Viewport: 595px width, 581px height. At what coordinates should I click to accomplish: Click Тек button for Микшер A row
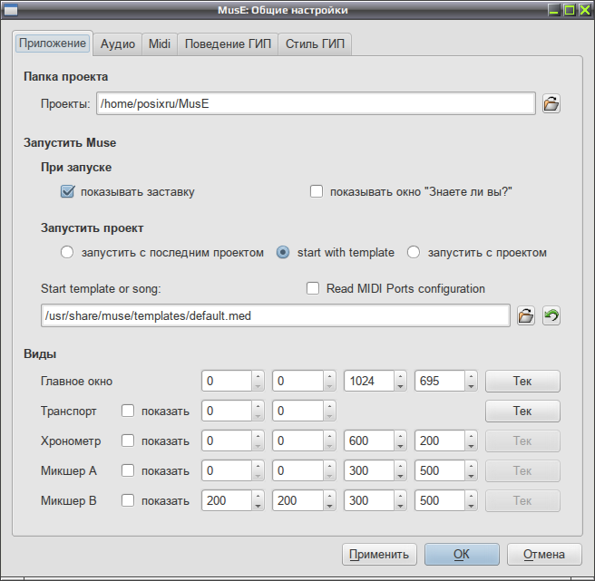pos(522,471)
